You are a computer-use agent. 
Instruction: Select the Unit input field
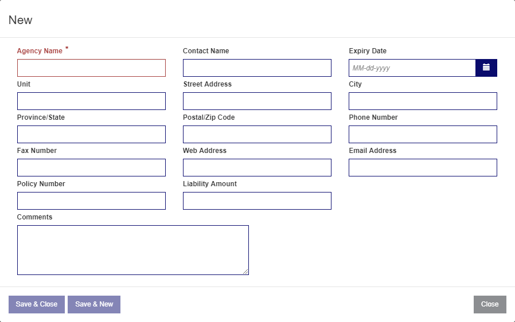coord(91,101)
